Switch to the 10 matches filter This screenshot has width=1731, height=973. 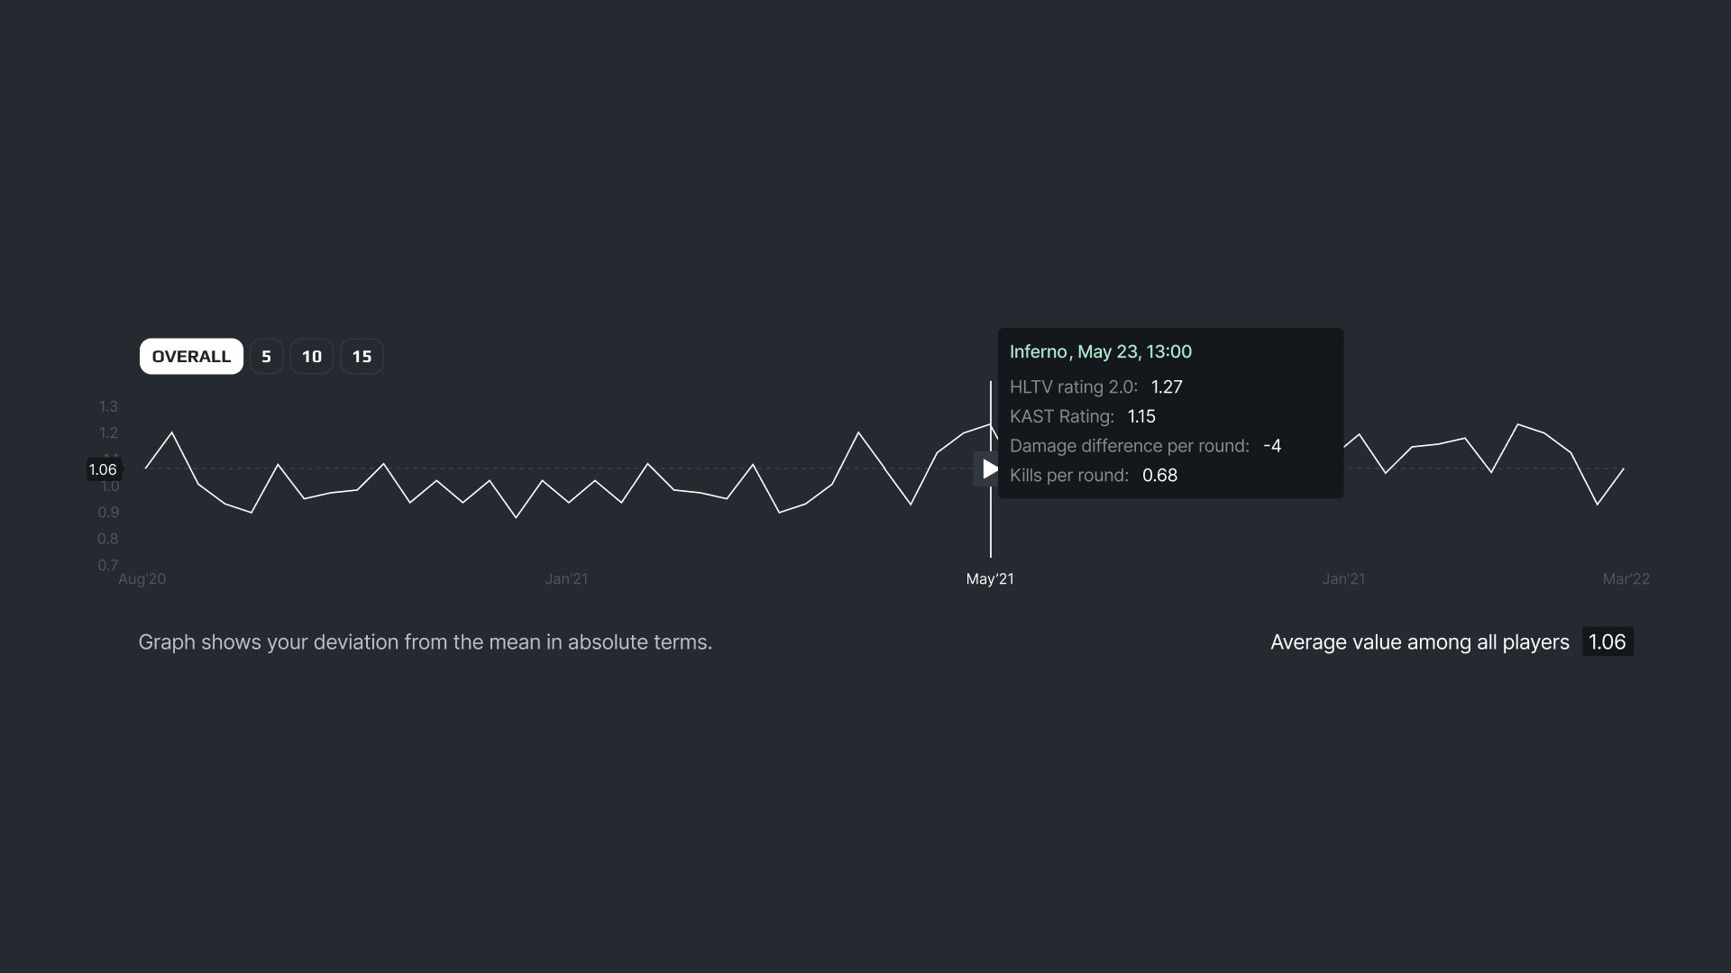point(312,357)
